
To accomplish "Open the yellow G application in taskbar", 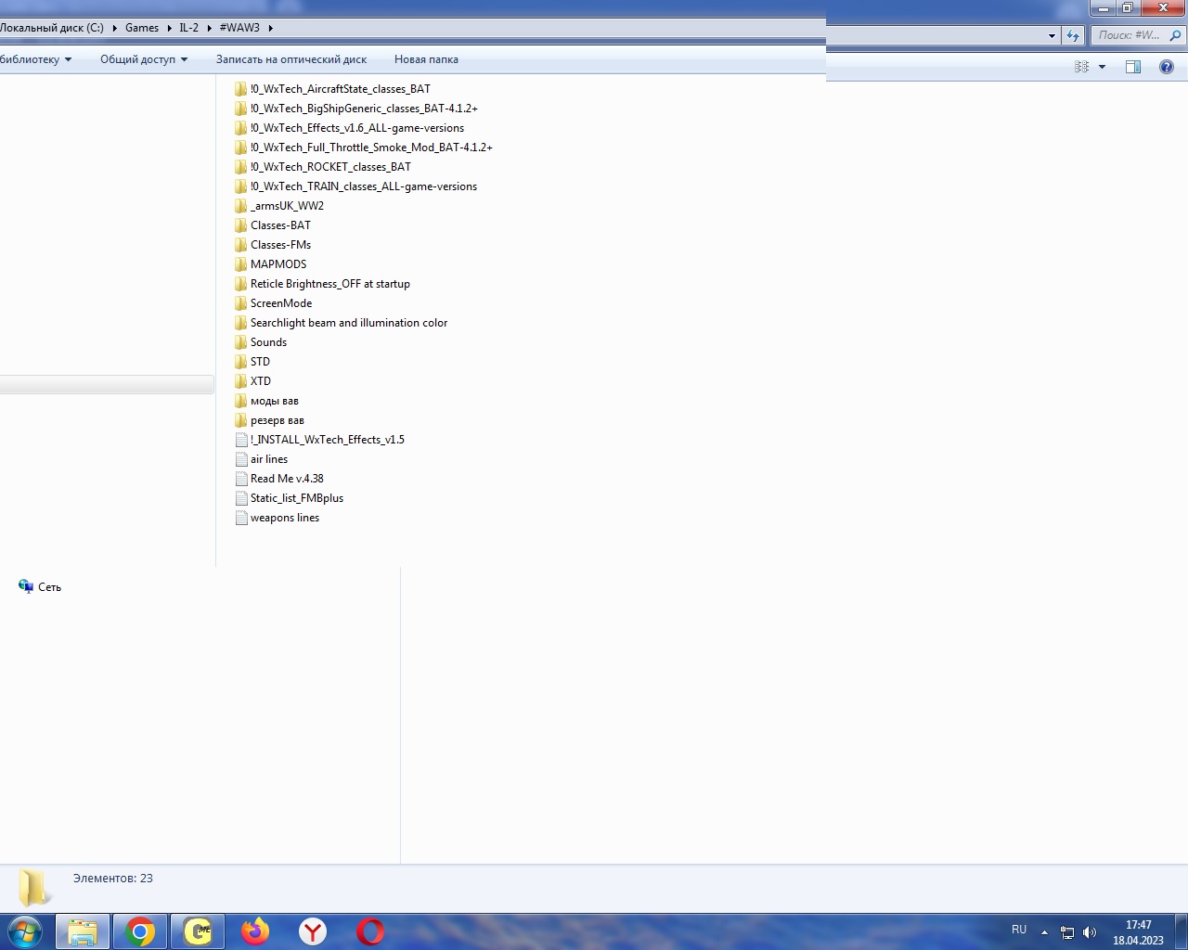I will coord(198,931).
